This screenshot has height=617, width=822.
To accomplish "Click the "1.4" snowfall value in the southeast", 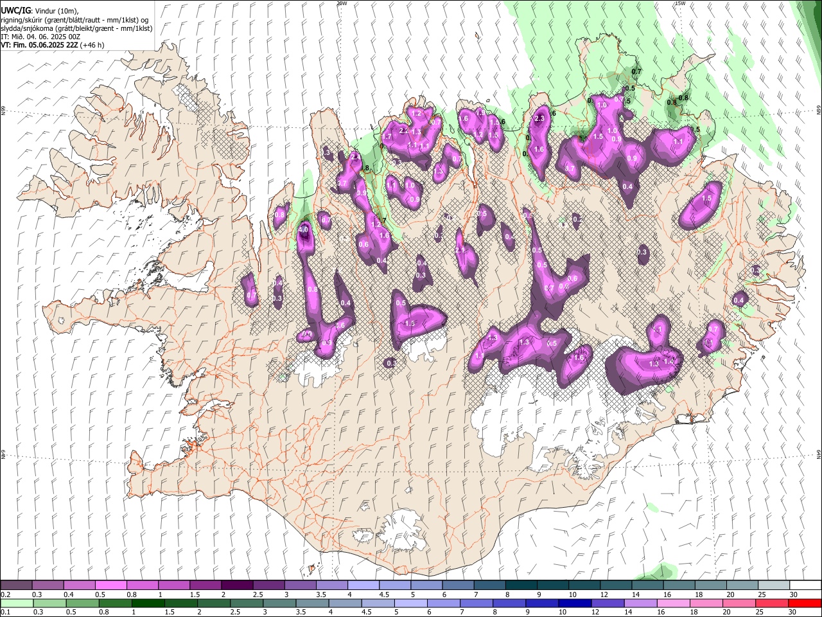I will point(669,362).
